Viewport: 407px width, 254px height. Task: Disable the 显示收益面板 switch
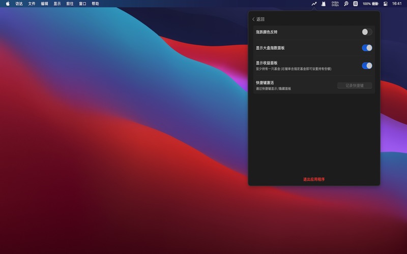coord(367,66)
